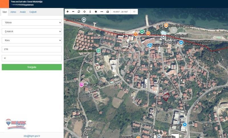228x138 pixels.
Task: Open the info tool icon
Action: [90, 12]
